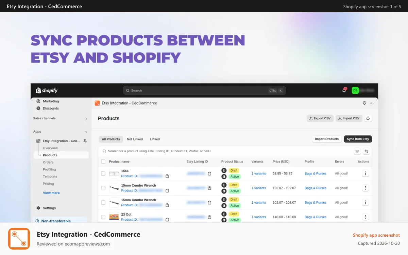This screenshot has height=255, width=408.
Task: Open actions menu for product 23 Oct
Action: 365,217
